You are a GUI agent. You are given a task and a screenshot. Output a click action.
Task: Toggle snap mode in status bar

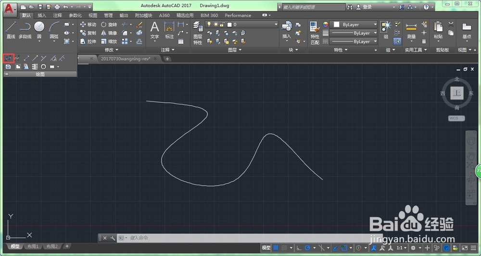(x=284, y=247)
